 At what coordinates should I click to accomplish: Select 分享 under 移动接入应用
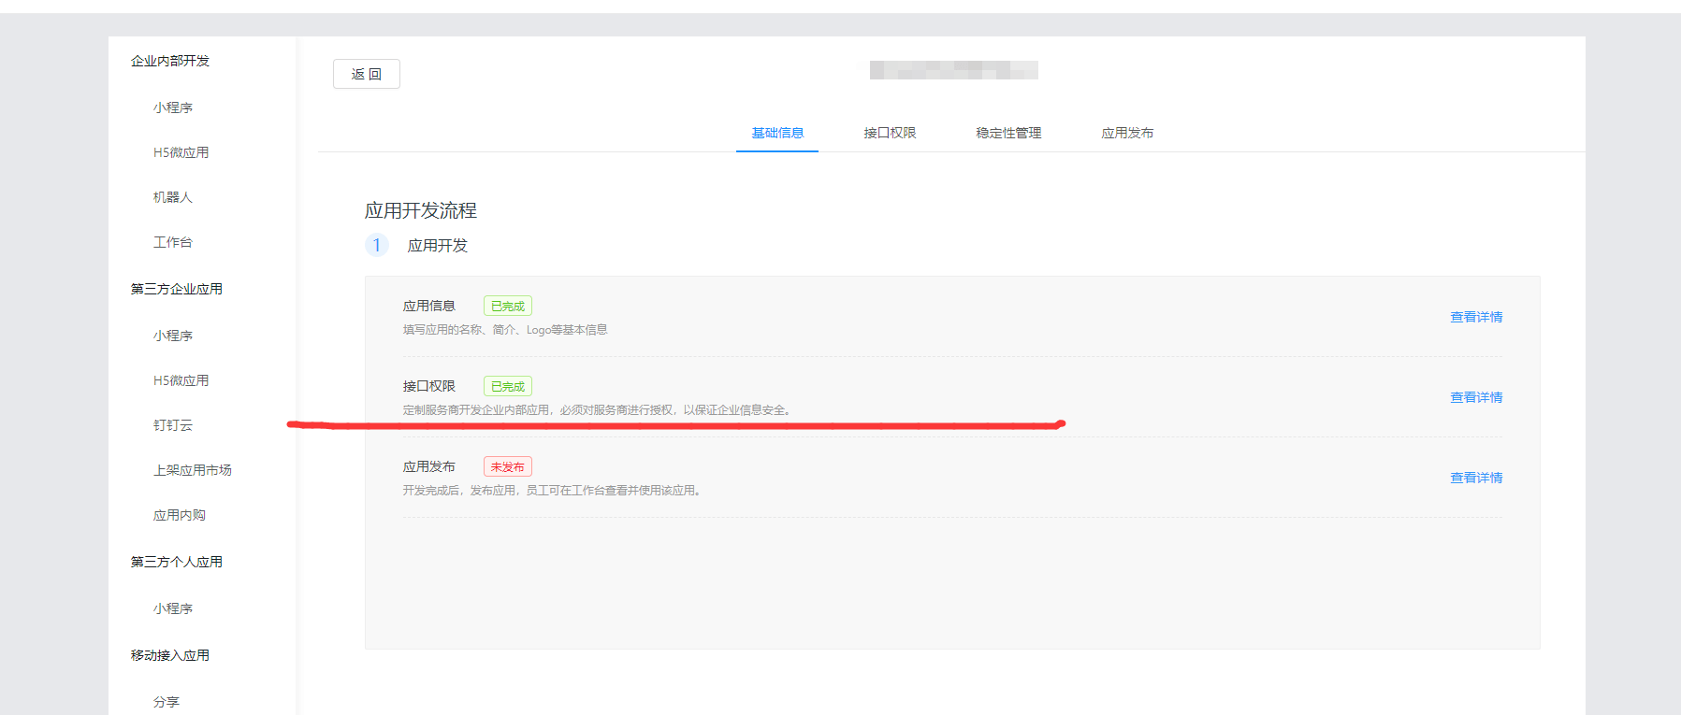[167, 702]
